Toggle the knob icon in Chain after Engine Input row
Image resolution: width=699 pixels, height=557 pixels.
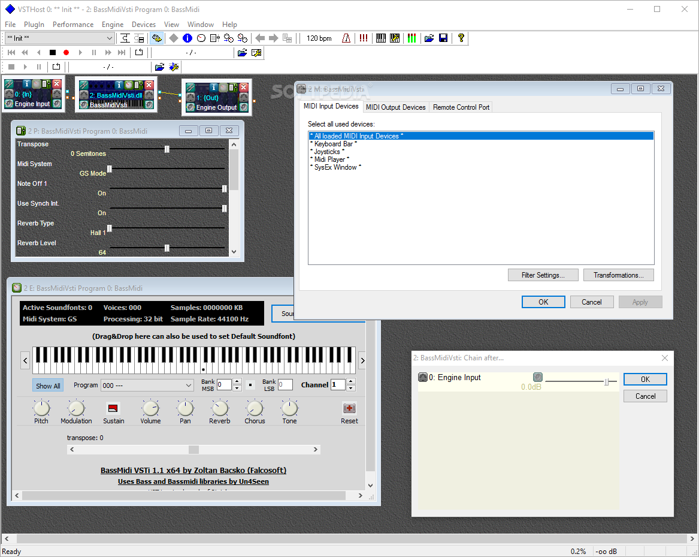tap(538, 377)
